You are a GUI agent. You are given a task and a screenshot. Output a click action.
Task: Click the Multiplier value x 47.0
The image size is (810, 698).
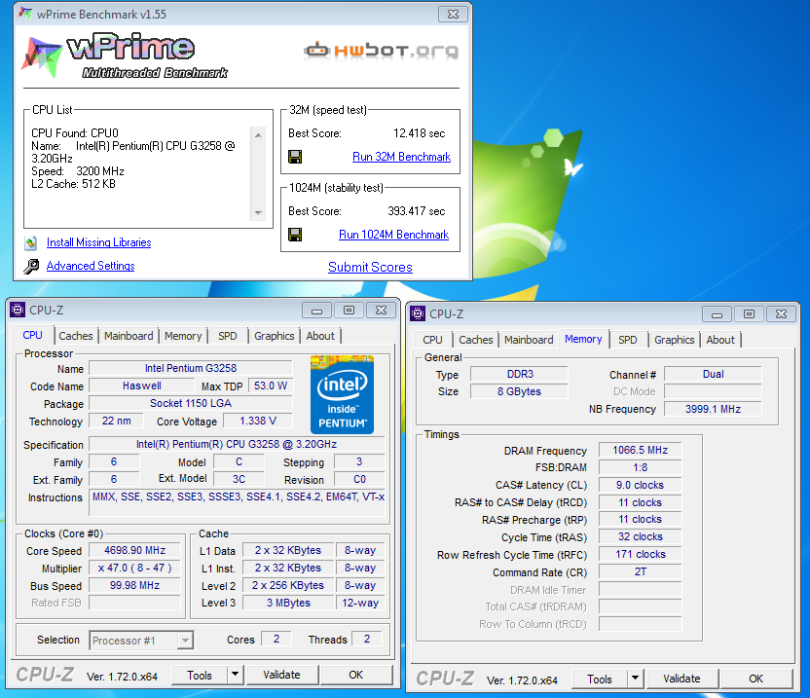(x=134, y=568)
